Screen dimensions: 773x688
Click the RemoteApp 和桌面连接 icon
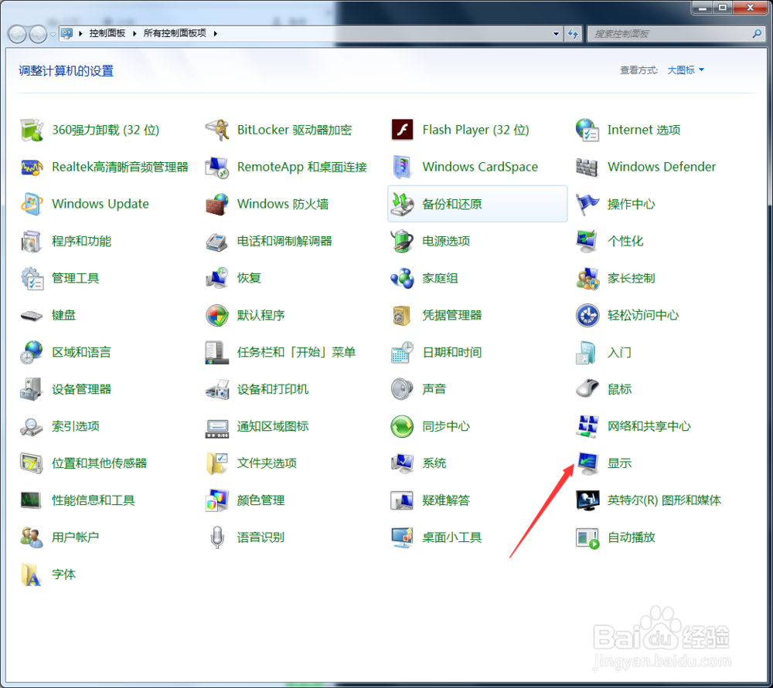coord(217,167)
